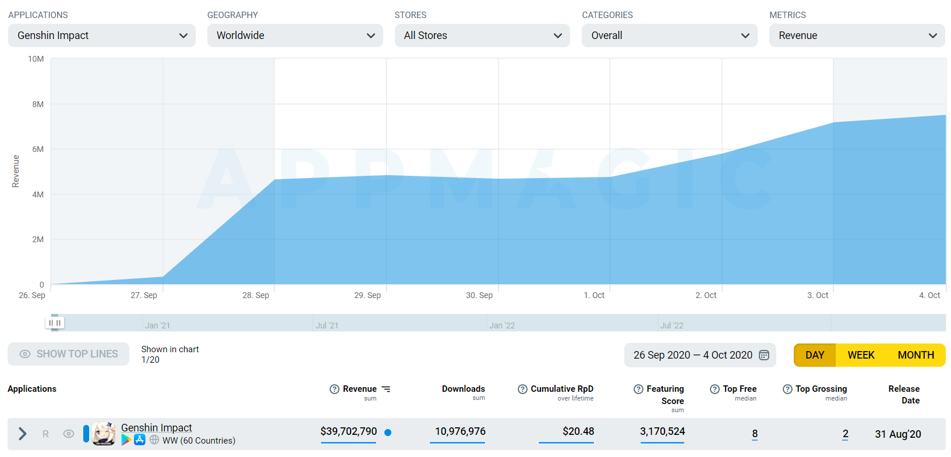
Task: Open the Applications dropdown showing Genshin Impact
Action: click(101, 36)
